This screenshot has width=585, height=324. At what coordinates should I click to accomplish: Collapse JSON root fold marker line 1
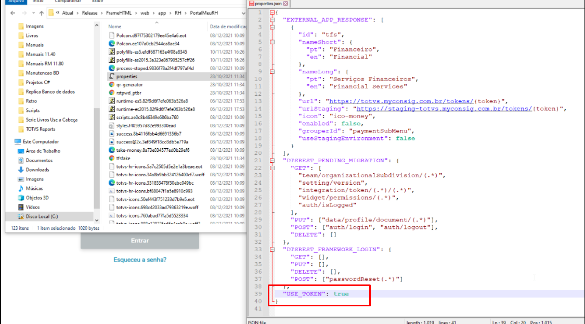pyautogui.click(x=272, y=12)
